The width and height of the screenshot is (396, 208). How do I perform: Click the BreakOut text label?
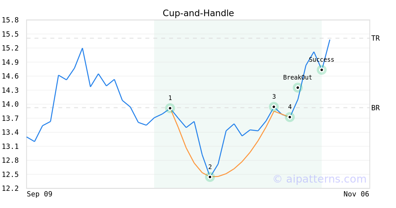[297, 78]
